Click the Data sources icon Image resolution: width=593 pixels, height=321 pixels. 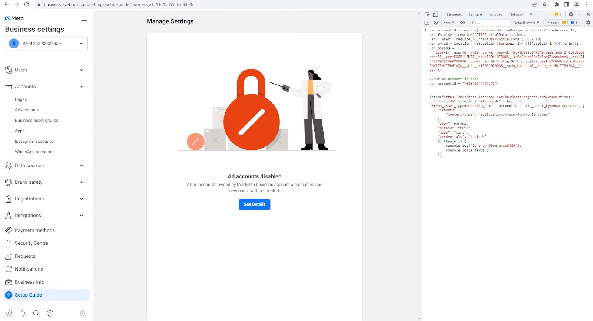[9, 166]
